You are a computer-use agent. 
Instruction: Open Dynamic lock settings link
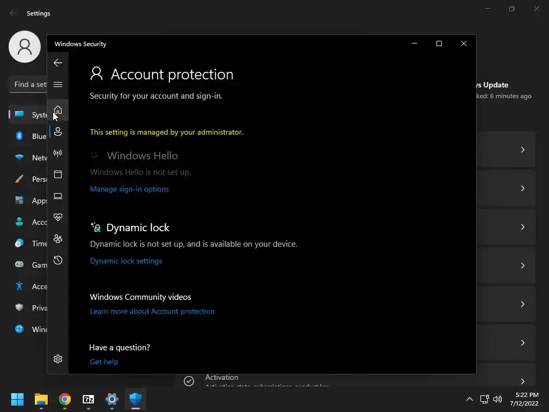click(125, 261)
